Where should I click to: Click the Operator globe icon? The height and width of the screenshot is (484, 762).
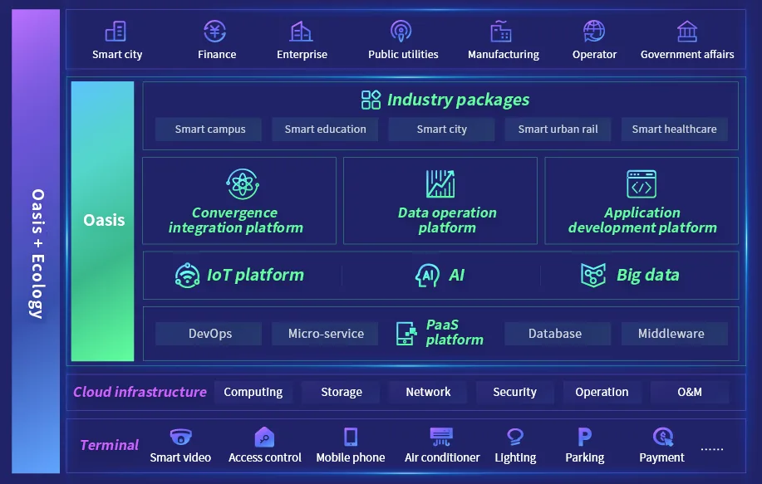(594, 32)
